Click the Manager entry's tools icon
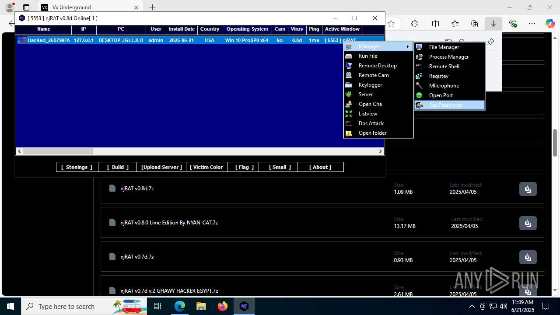Image resolution: width=560 pixels, height=315 pixels. click(349, 46)
